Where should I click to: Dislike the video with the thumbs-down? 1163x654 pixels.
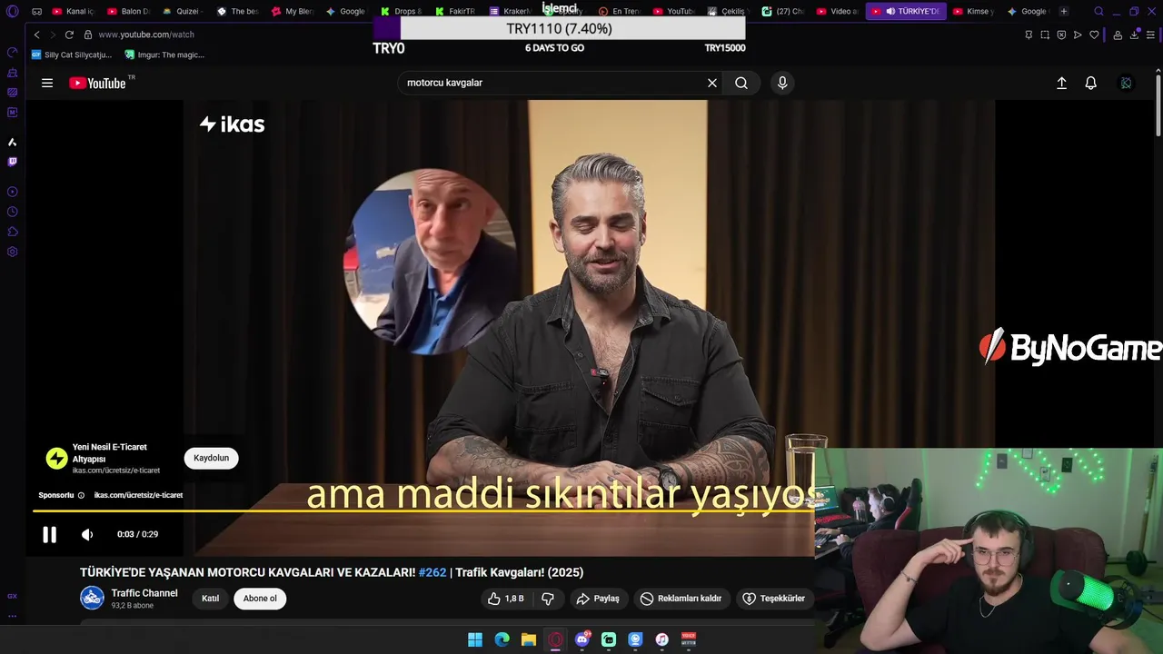pos(548,599)
